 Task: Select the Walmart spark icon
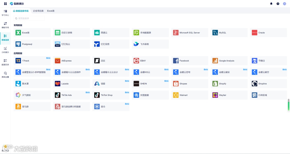(x=176, y=95)
